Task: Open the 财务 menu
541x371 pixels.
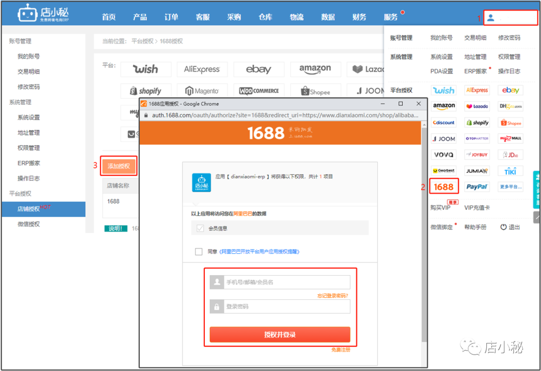Action: click(x=359, y=17)
